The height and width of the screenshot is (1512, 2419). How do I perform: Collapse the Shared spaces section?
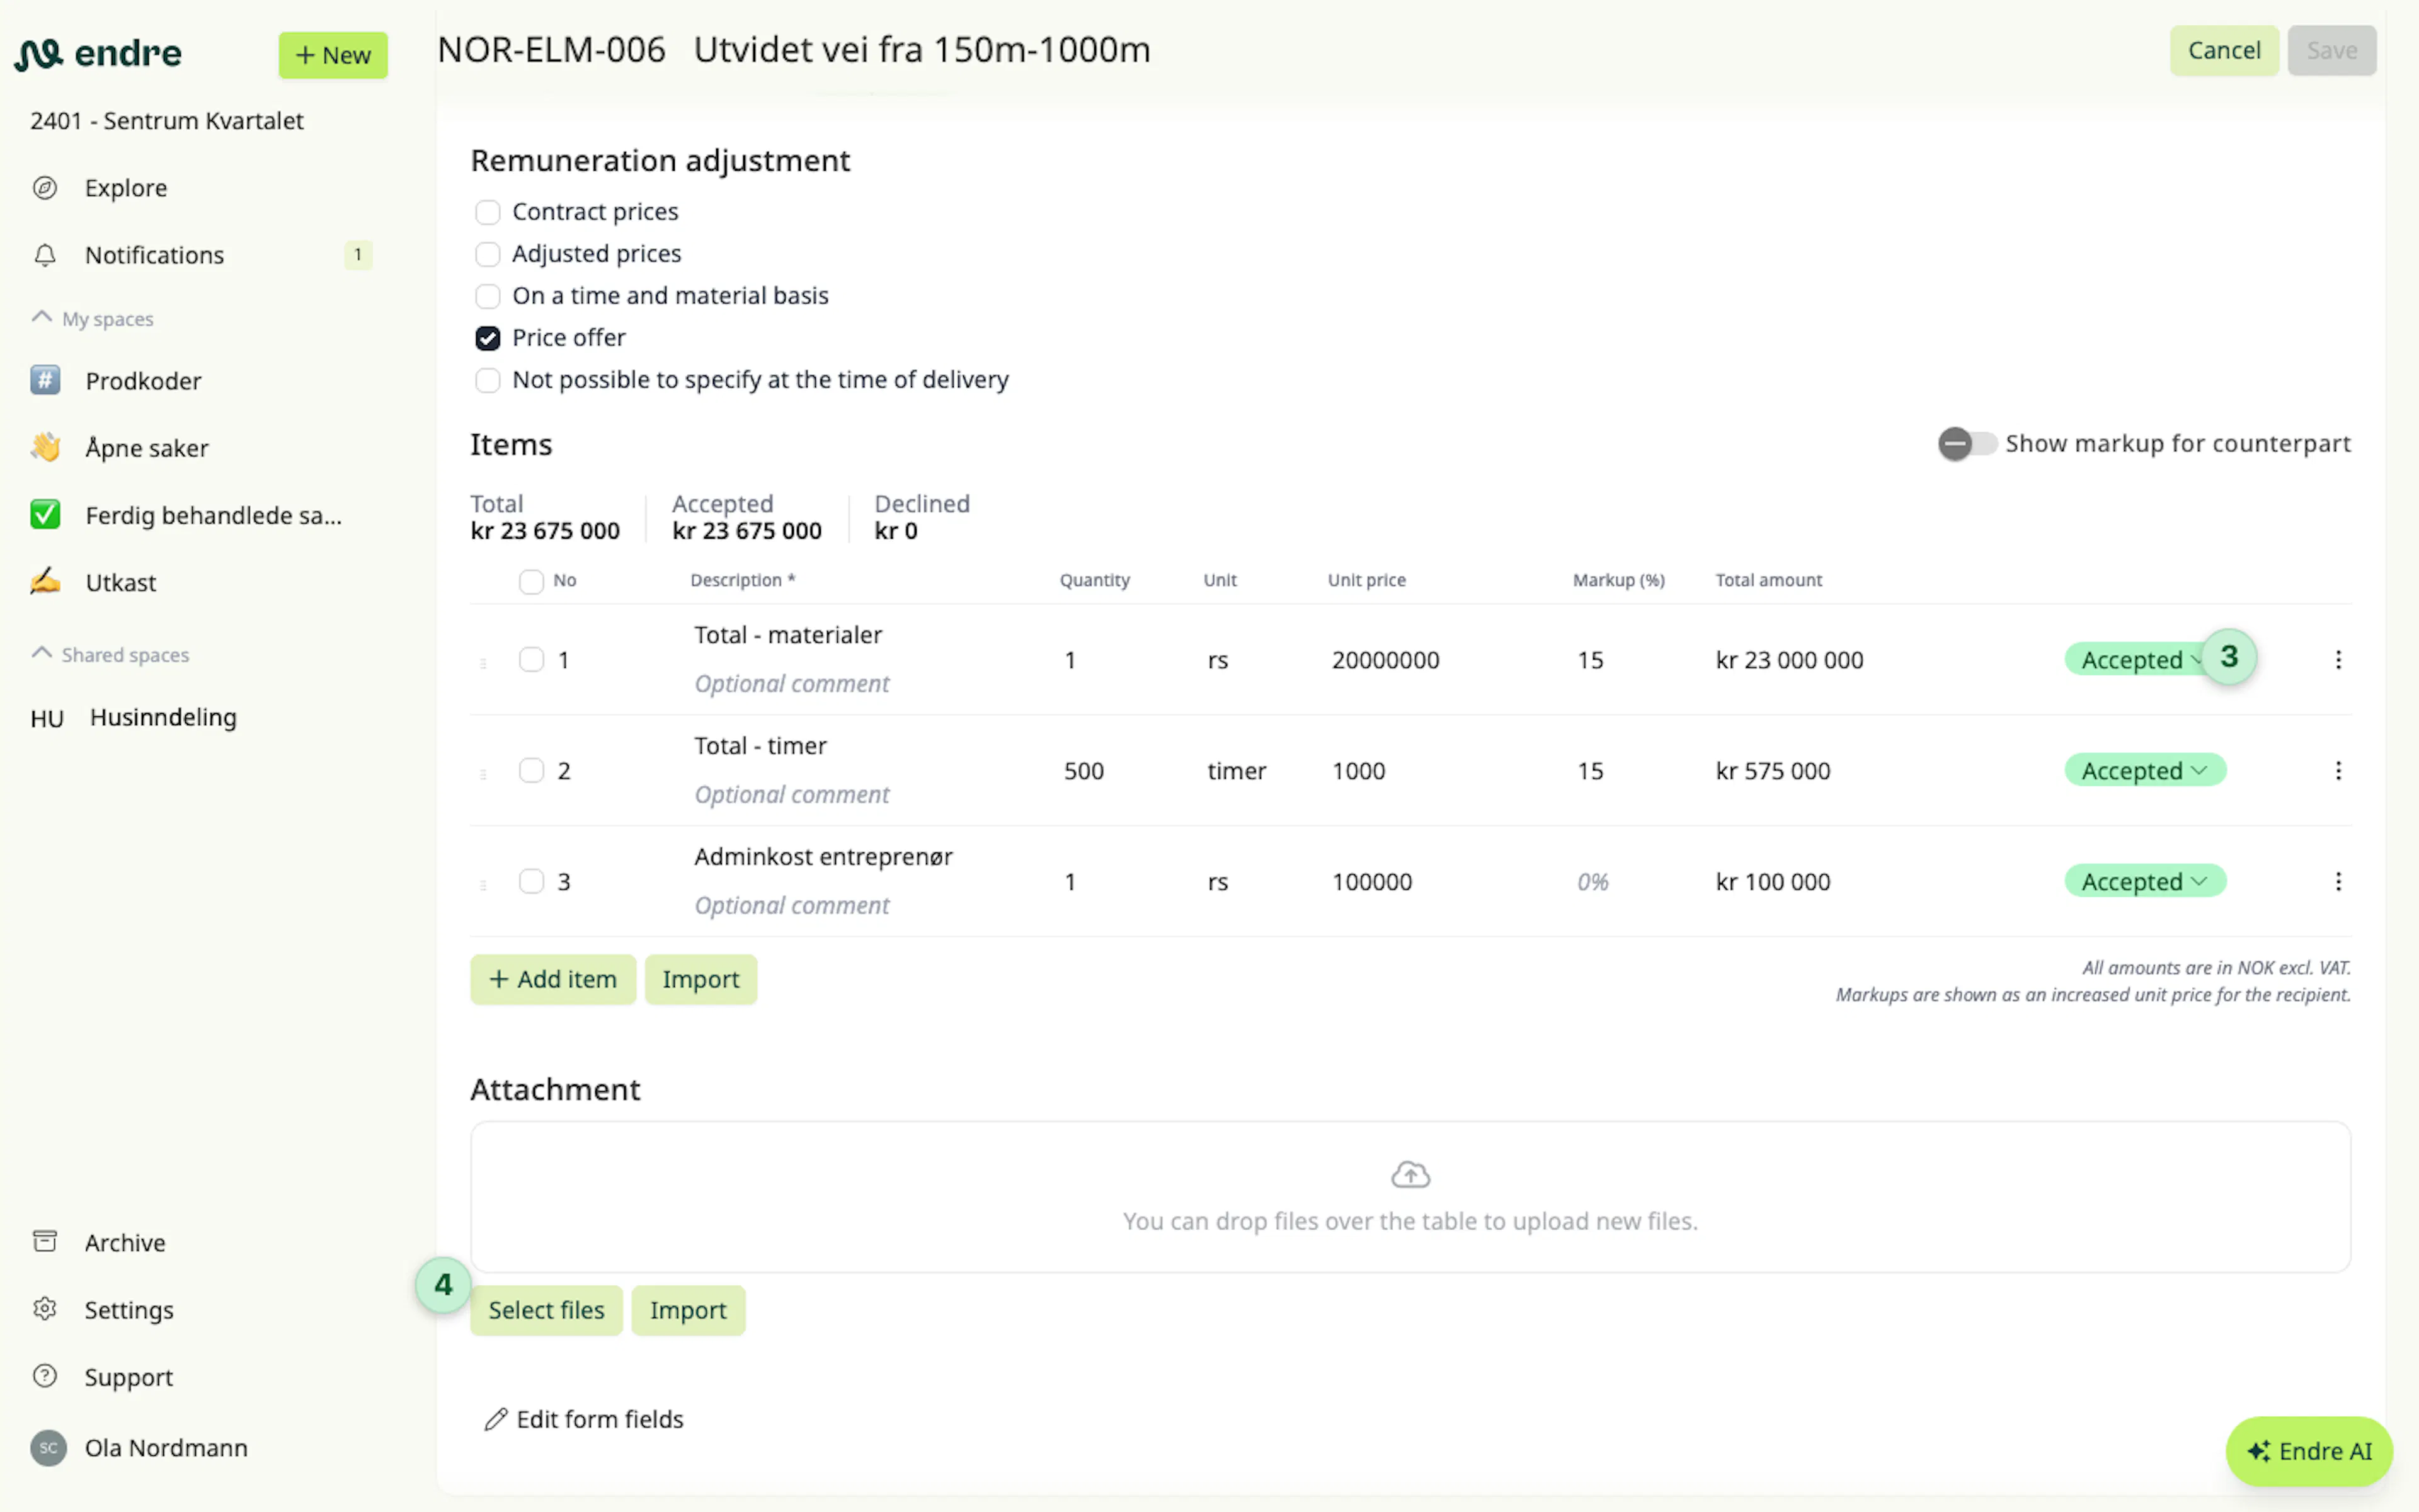point(111,654)
